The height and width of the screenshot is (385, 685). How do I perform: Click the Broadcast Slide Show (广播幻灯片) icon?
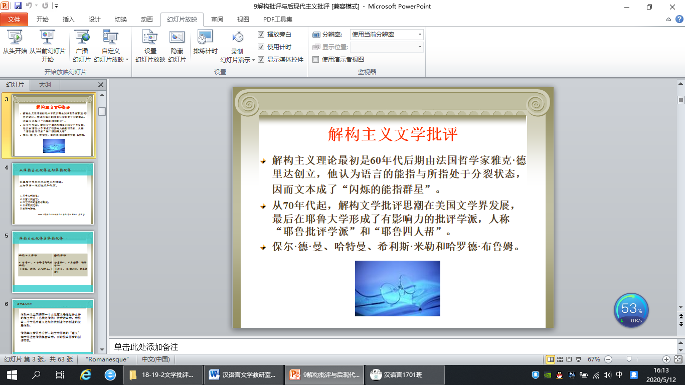tap(81, 38)
